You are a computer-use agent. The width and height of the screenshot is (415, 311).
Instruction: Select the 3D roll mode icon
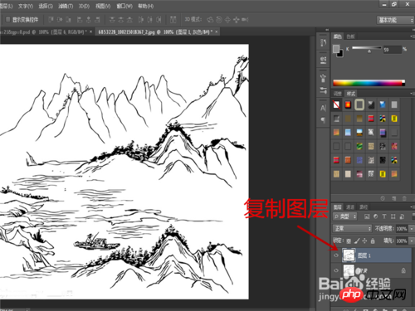click(x=219, y=20)
